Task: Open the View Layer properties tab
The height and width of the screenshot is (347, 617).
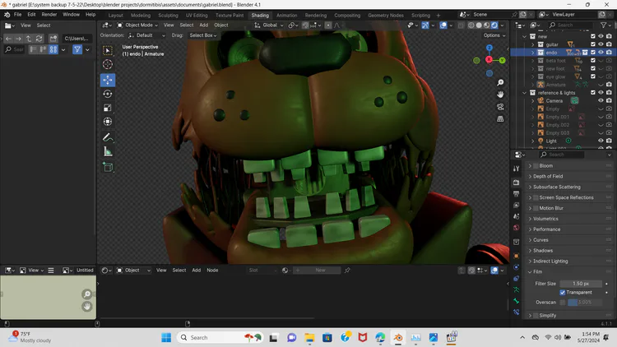Action: coord(517,205)
